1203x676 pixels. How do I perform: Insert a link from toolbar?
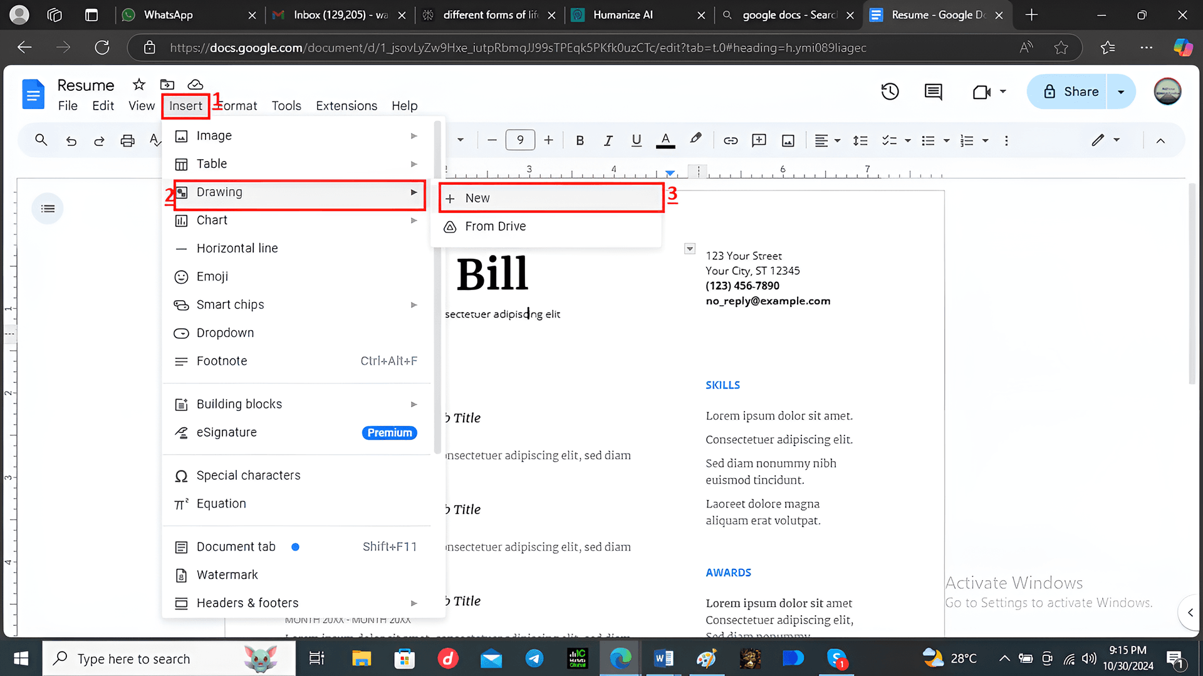(x=731, y=141)
